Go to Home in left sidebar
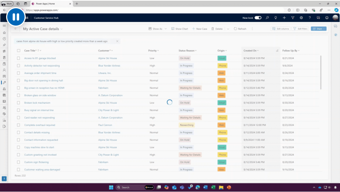Image resolution: width=340 pixels, height=192 pixels. coord(4,33)
